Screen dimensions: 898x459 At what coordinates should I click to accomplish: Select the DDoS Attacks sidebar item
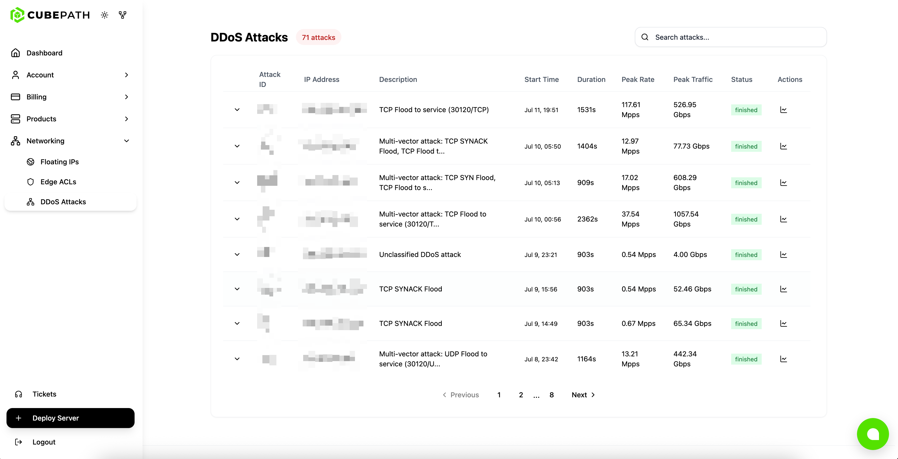(x=63, y=202)
